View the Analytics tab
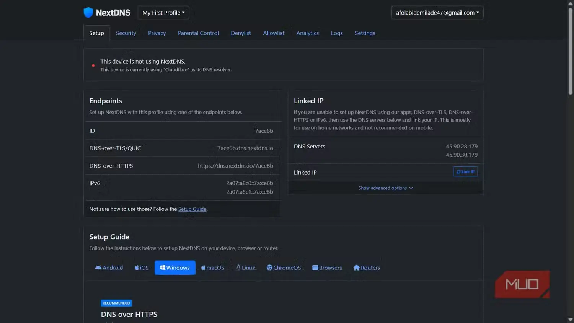Viewport: 574px width, 323px height. [x=308, y=33]
